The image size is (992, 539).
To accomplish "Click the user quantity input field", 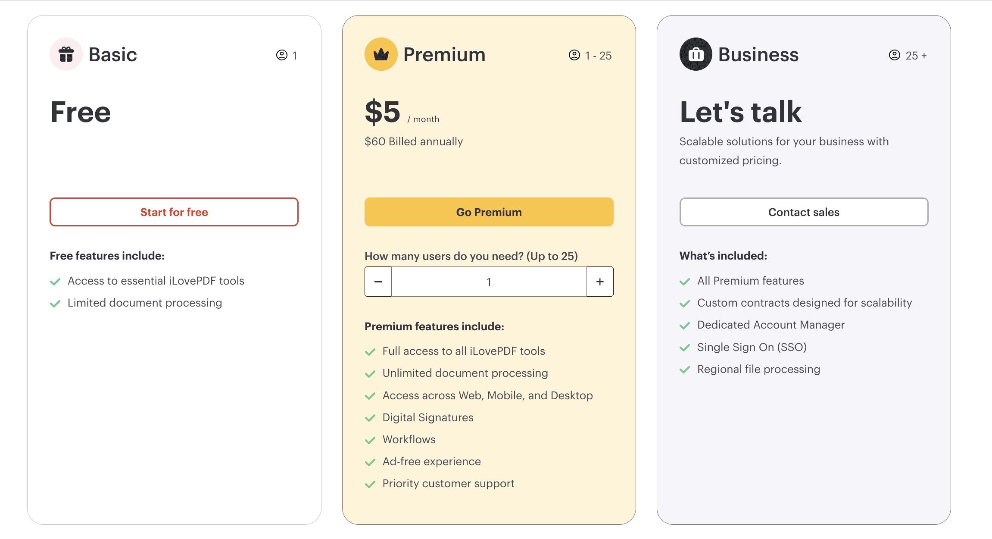I will [x=489, y=281].
